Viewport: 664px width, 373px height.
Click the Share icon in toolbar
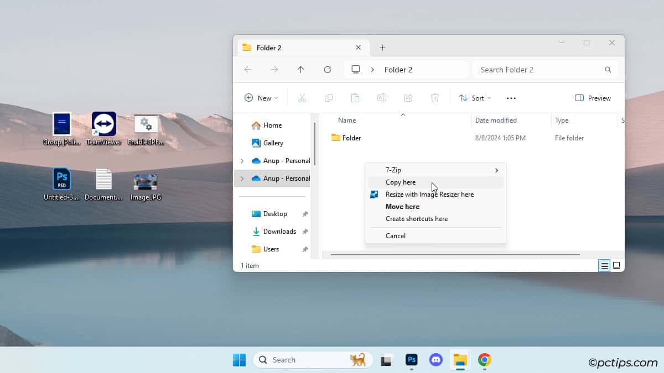coord(408,98)
